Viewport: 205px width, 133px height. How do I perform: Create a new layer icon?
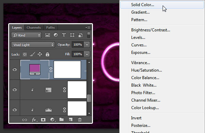point(71,120)
